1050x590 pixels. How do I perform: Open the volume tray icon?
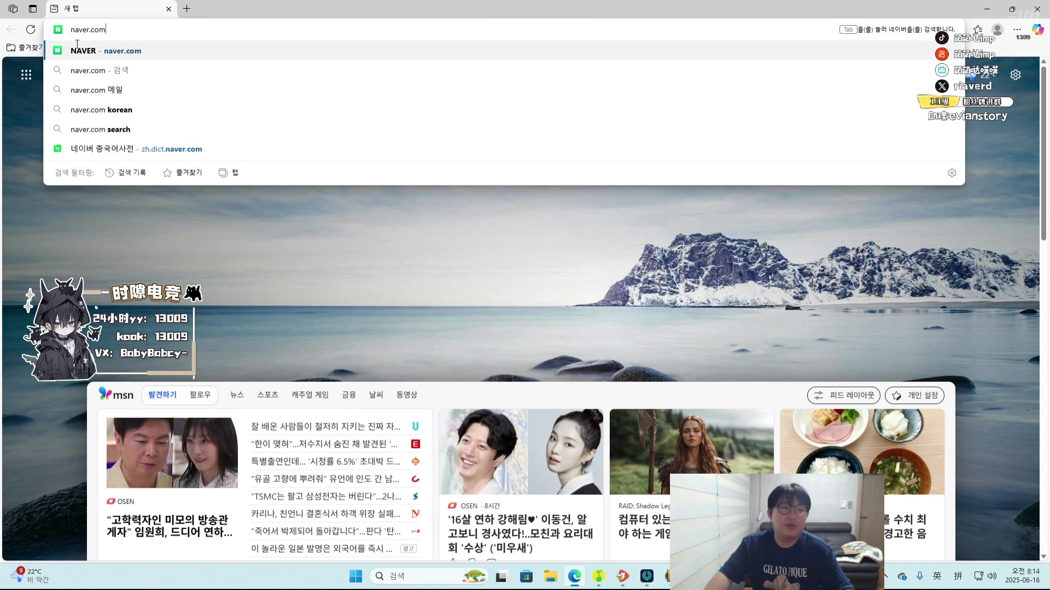coord(993,576)
